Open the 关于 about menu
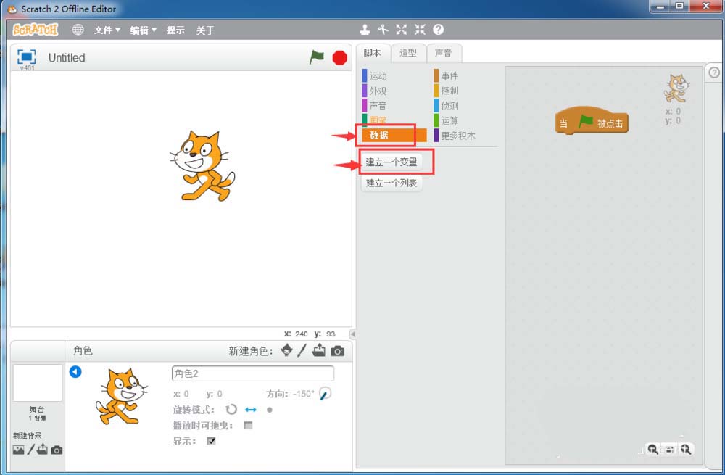Viewport: 725px width, 475px height. (205, 30)
